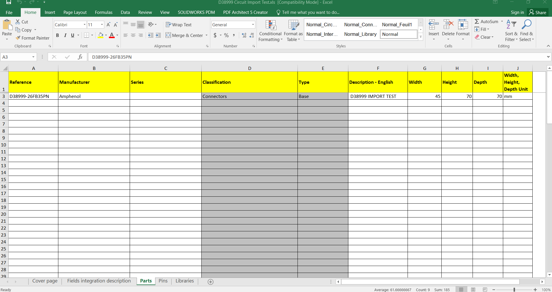Click the Decrease Indent icon
The width and height of the screenshot is (552, 292).
[150, 35]
